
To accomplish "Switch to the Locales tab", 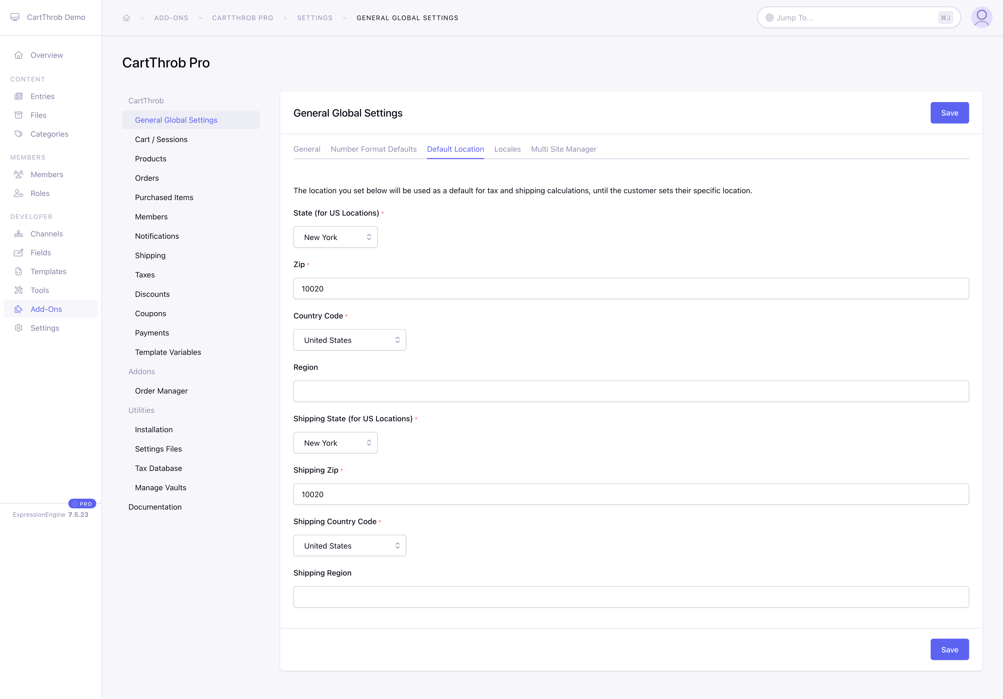I will (x=507, y=149).
